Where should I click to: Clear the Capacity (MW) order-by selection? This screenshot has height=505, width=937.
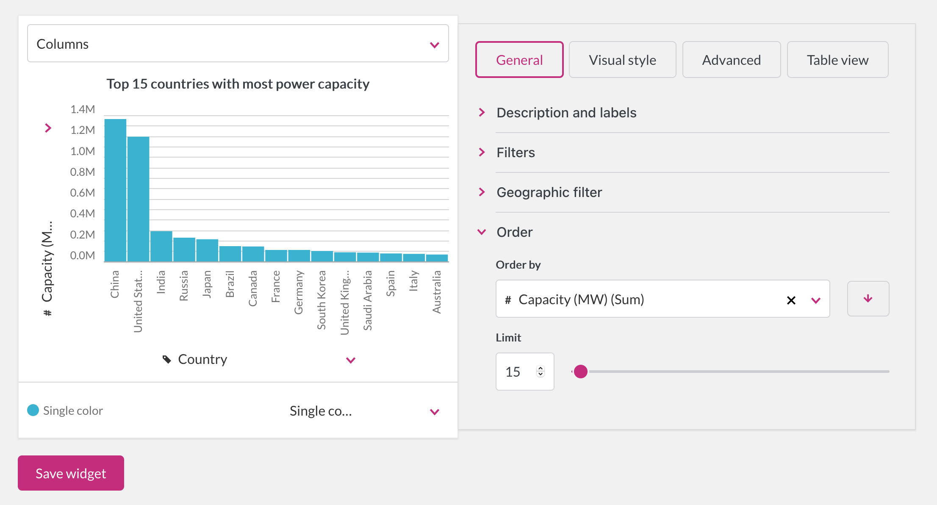(x=791, y=300)
